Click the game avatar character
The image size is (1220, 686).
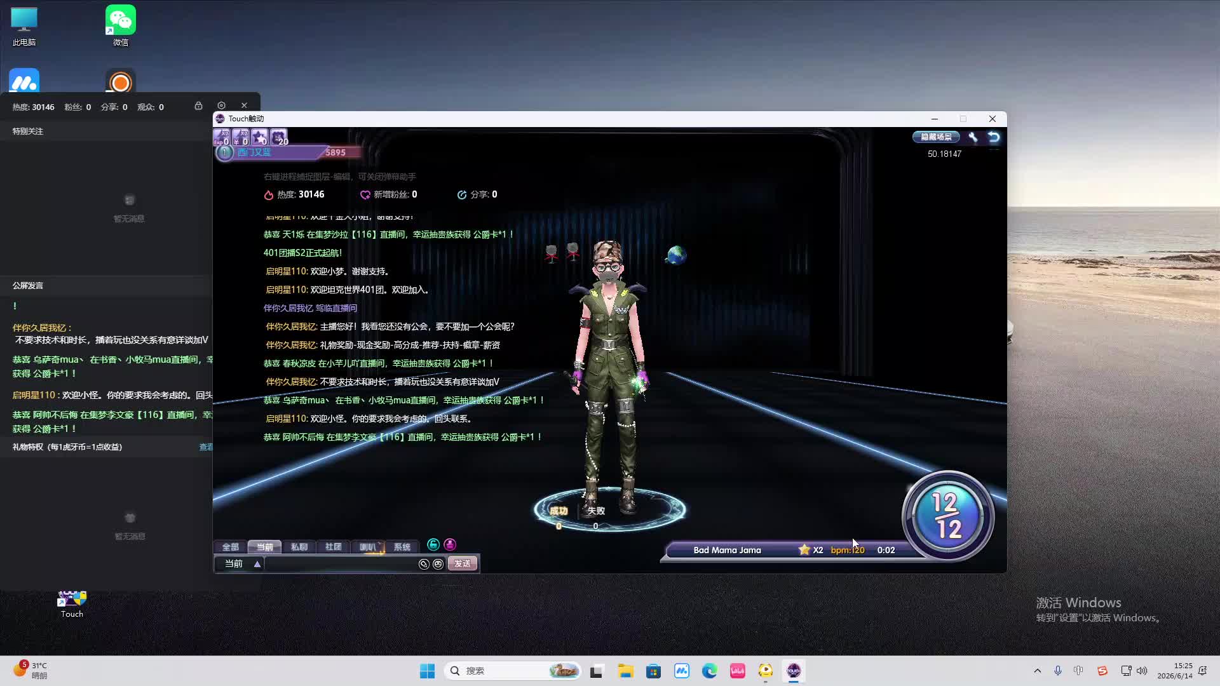tap(609, 377)
